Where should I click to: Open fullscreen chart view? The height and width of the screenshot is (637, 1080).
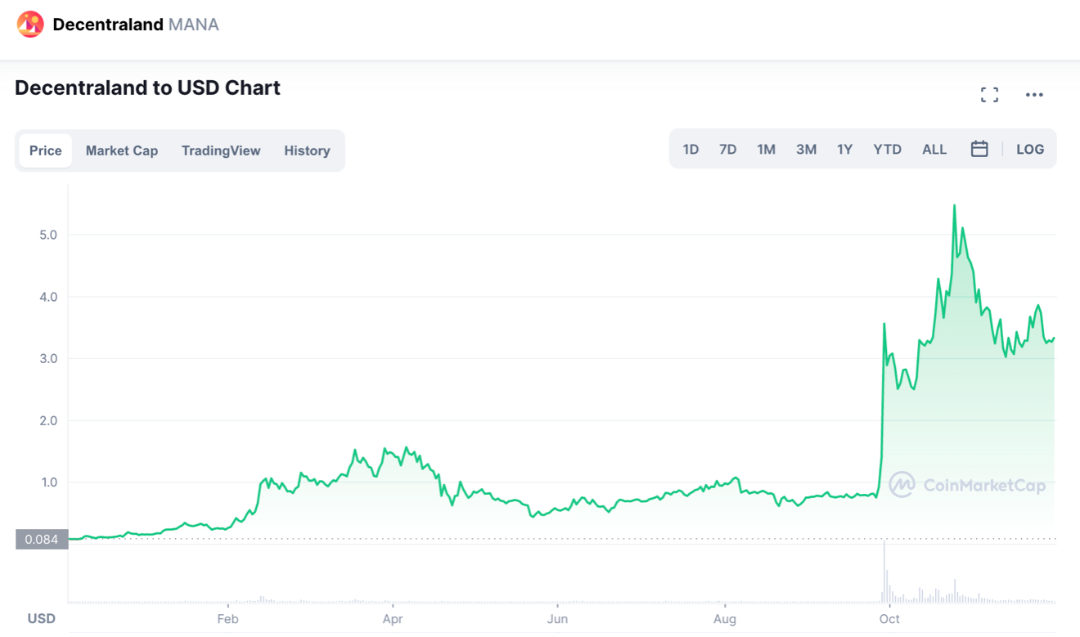[990, 95]
